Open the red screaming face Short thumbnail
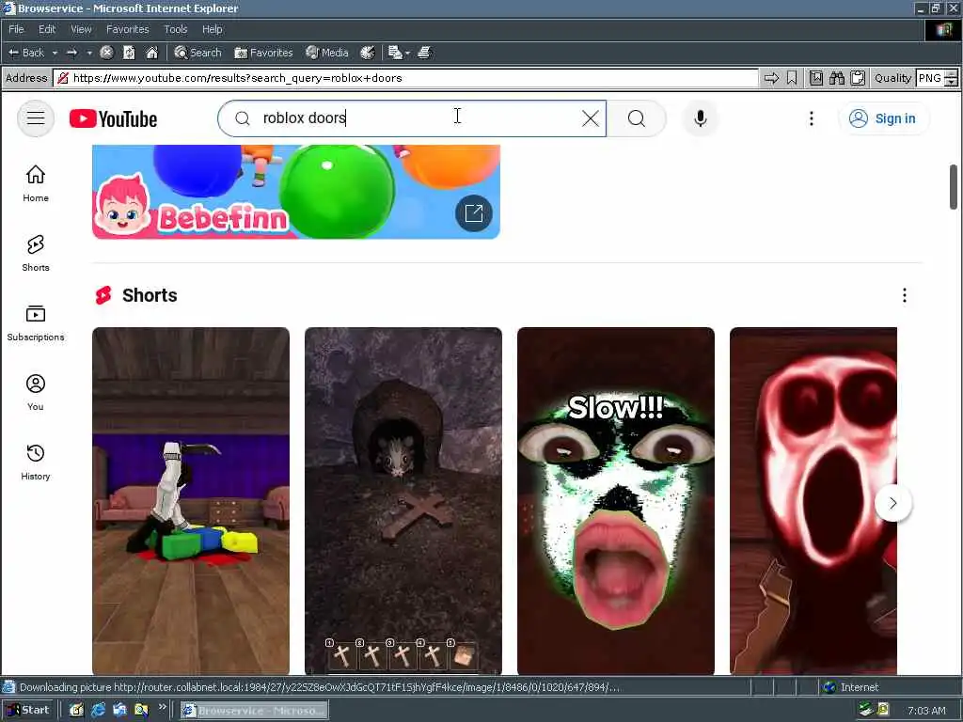 tap(813, 500)
